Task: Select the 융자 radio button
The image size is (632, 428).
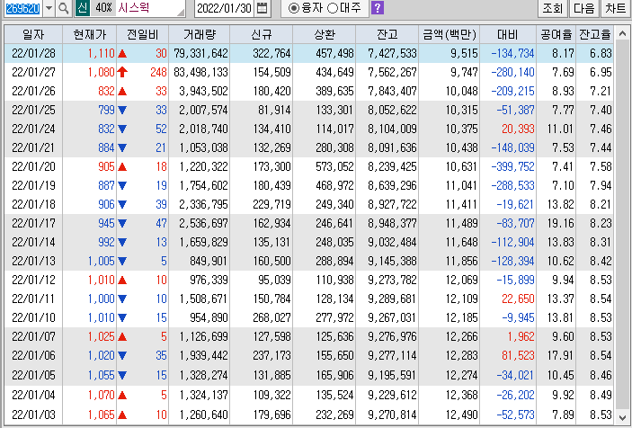Action: pos(294,8)
